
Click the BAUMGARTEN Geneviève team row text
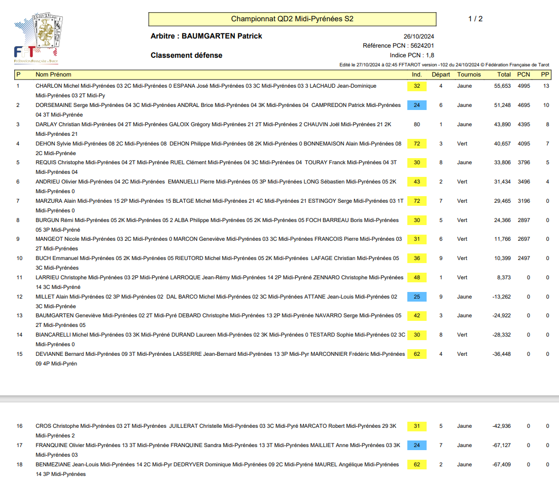218,320
